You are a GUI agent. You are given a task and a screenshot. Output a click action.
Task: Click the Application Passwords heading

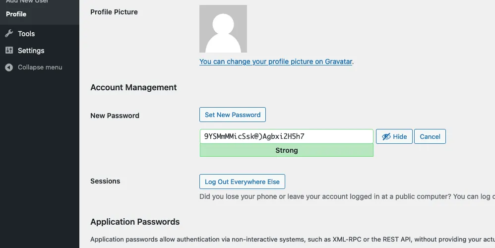tap(135, 222)
